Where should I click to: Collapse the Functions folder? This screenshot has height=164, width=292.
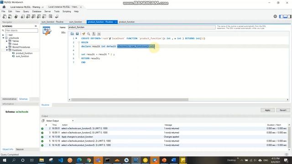tap(7, 50)
